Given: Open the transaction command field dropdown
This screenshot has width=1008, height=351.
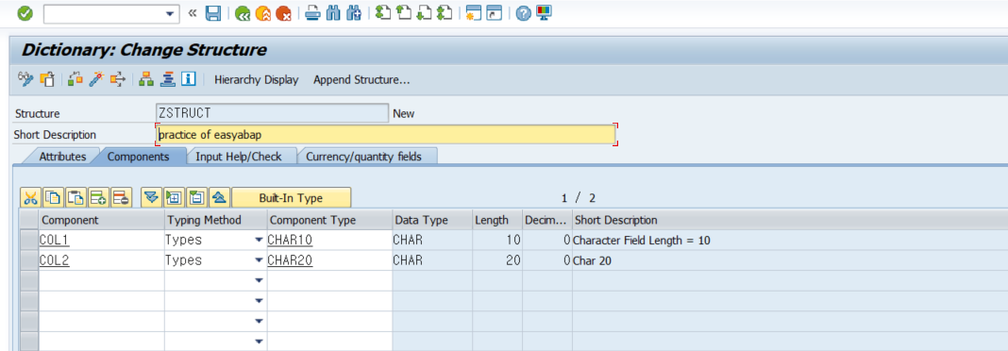Looking at the screenshot, I should click(170, 13).
